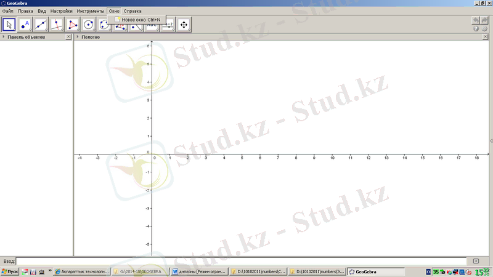Click the Undo arrow icon
The image size is (493, 277).
coord(476,20)
